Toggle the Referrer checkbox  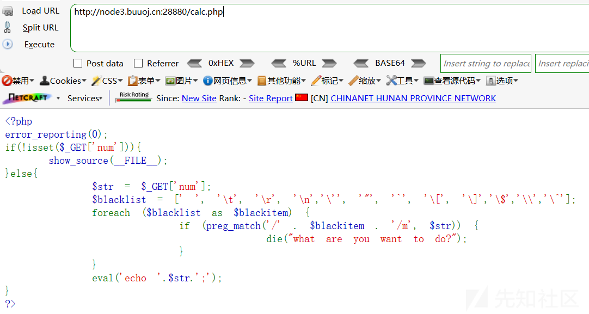tap(138, 63)
